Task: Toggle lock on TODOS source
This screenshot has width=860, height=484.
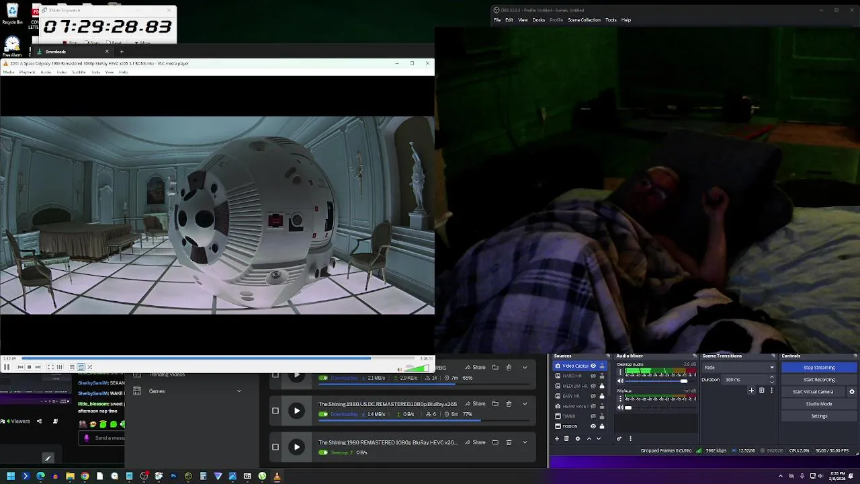Action: coord(602,426)
